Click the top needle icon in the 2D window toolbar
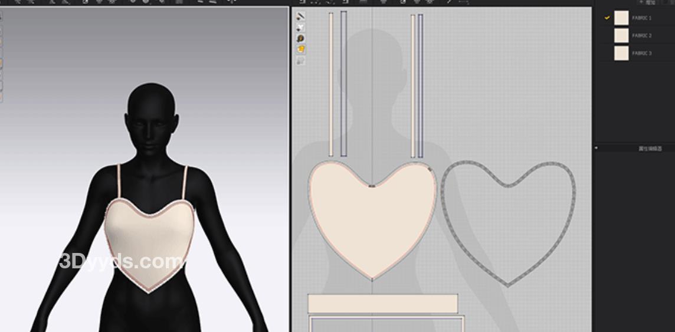675x332 pixels. point(301,17)
